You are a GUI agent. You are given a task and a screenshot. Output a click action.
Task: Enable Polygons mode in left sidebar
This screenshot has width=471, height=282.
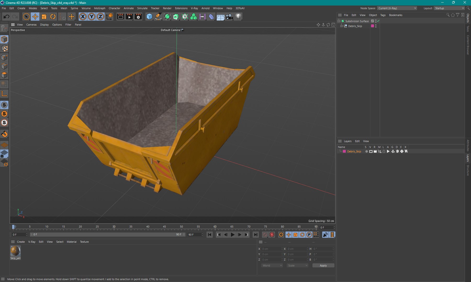pos(4,75)
